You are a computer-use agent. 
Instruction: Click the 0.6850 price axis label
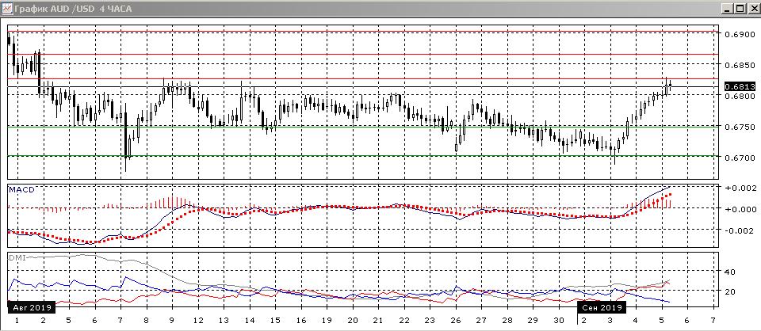[737, 65]
